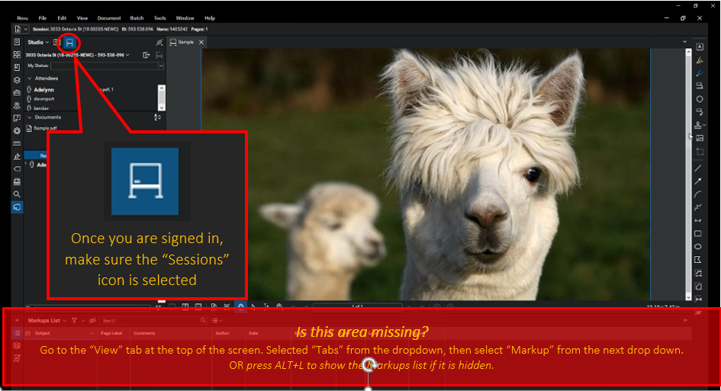Sort by the Author column header
This screenshot has height=391, width=721.
[x=223, y=333]
